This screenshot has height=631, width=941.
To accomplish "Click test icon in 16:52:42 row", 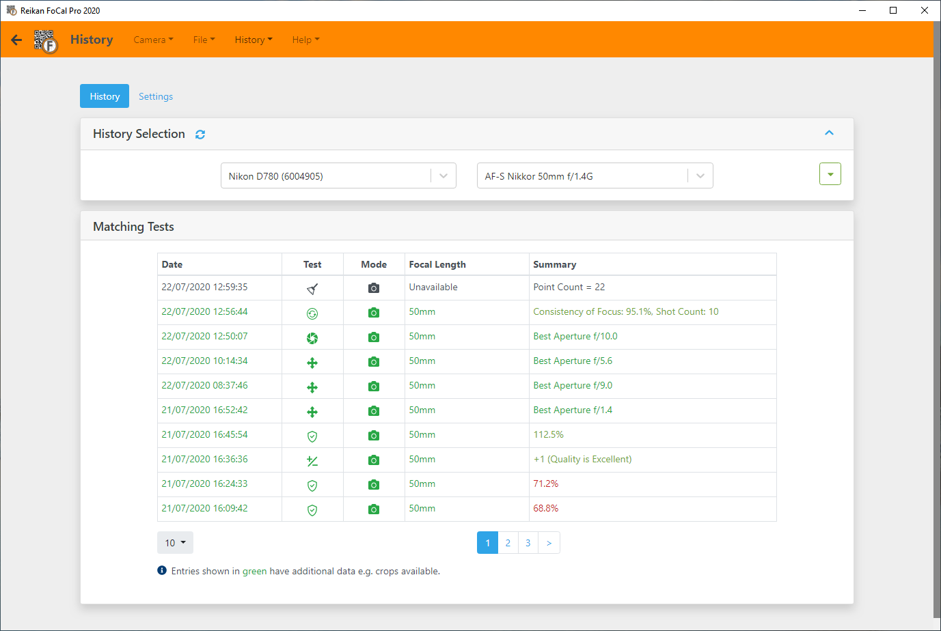I will point(312,412).
